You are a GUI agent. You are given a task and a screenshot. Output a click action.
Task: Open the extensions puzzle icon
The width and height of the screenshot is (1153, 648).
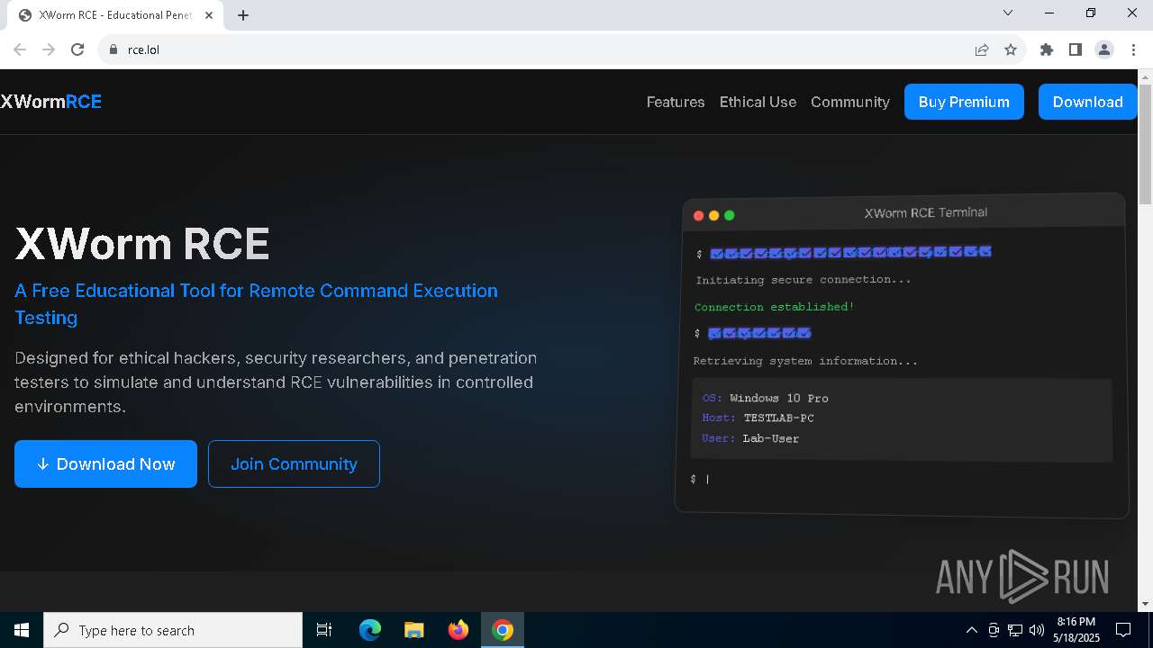coord(1047,49)
